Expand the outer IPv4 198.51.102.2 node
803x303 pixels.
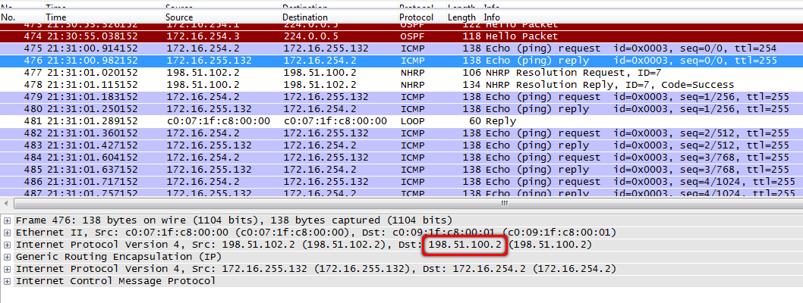coord(7,245)
